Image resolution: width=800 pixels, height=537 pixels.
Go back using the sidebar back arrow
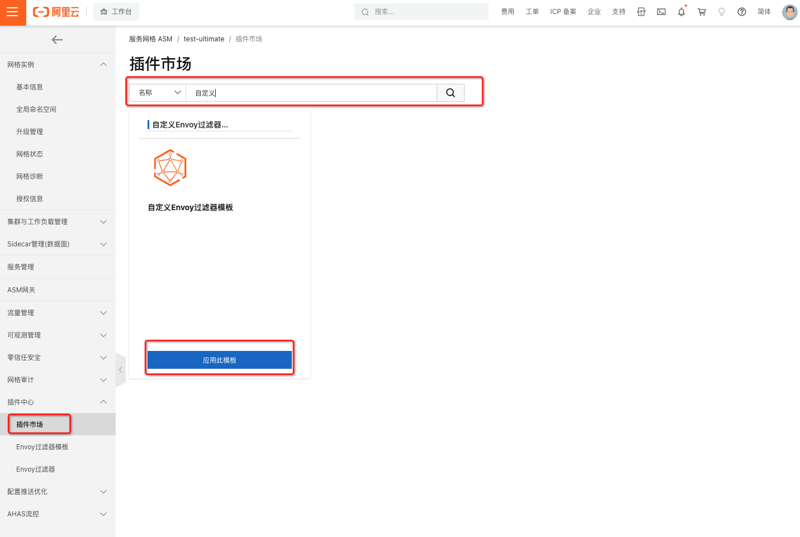click(x=57, y=40)
